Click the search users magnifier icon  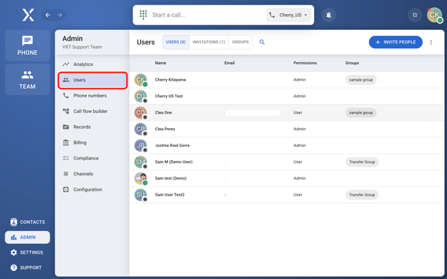[262, 42]
